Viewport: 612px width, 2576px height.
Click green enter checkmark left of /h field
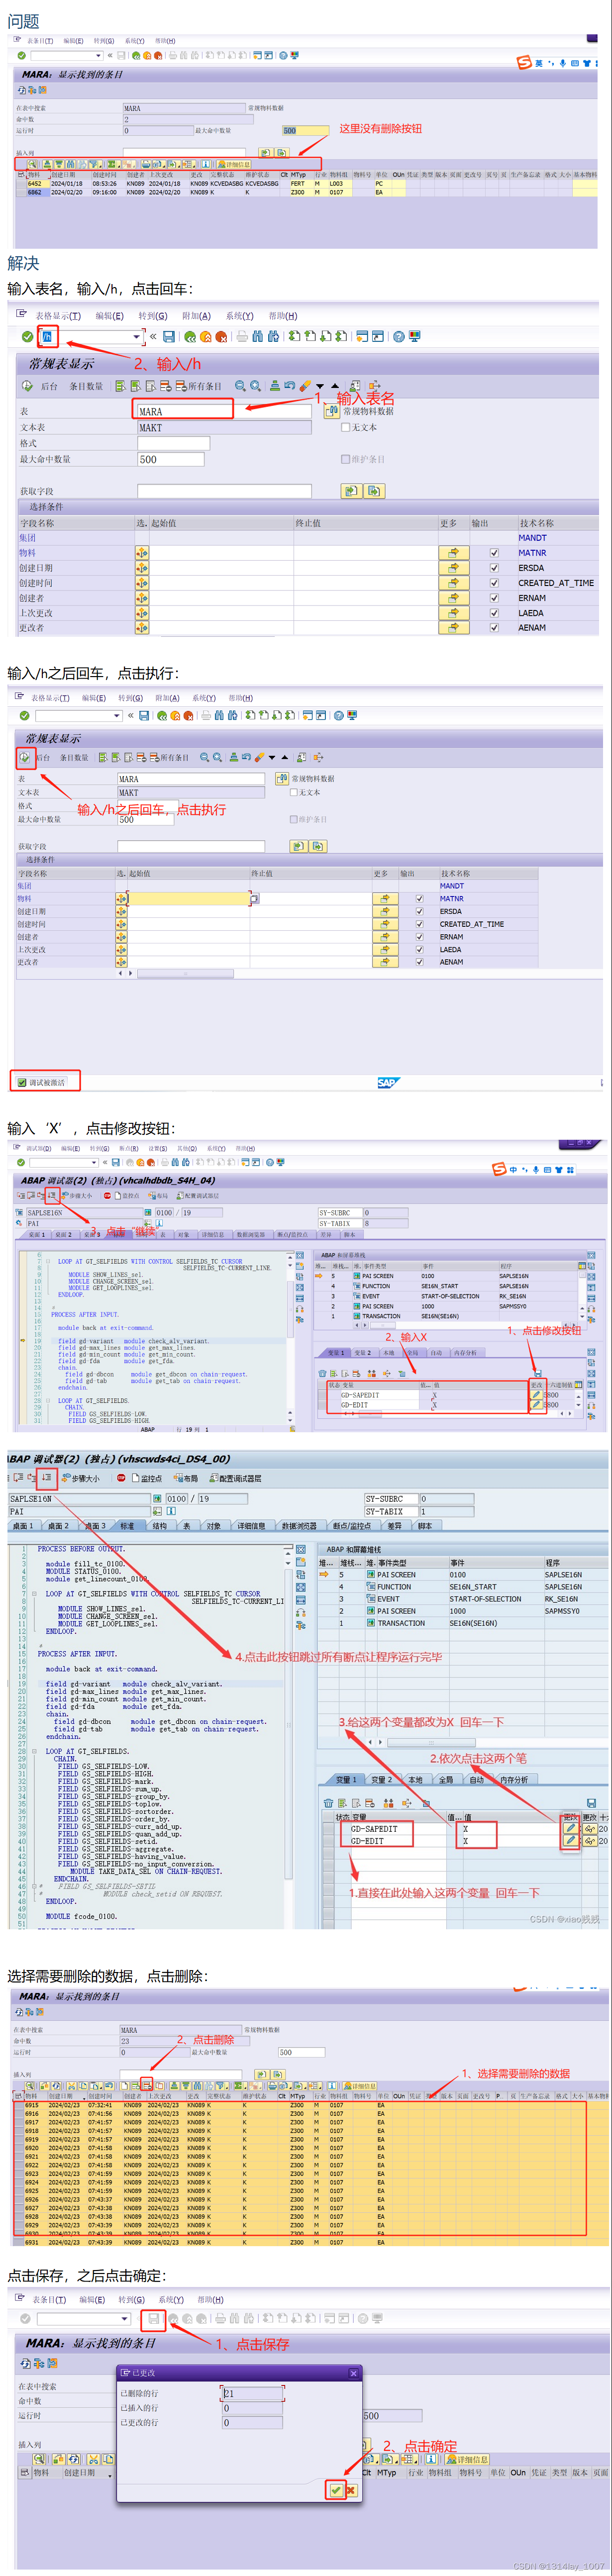[x=27, y=337]
